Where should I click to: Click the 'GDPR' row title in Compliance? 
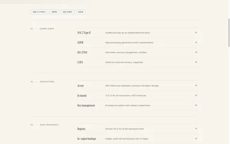[80, 43]
